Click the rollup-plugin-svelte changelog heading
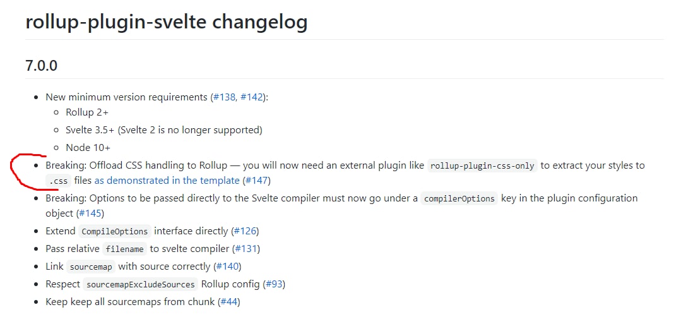 coord(166,21)
